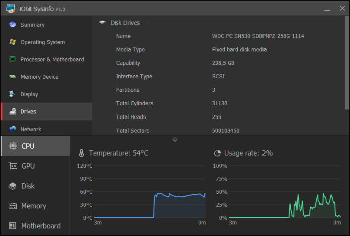The width and height of the screenshot is (350, 236).
Task: Collapse the monitor panel using the chevron
Action: click(x=175, y=140)
